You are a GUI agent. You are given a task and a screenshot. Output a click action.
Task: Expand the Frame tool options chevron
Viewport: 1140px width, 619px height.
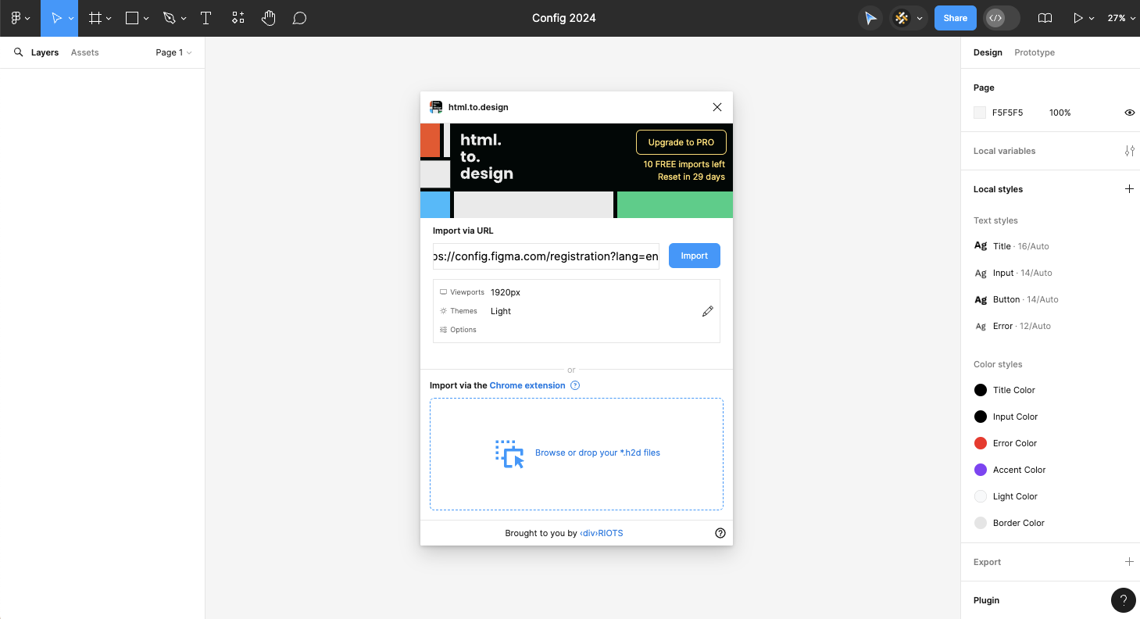point(109,18)
